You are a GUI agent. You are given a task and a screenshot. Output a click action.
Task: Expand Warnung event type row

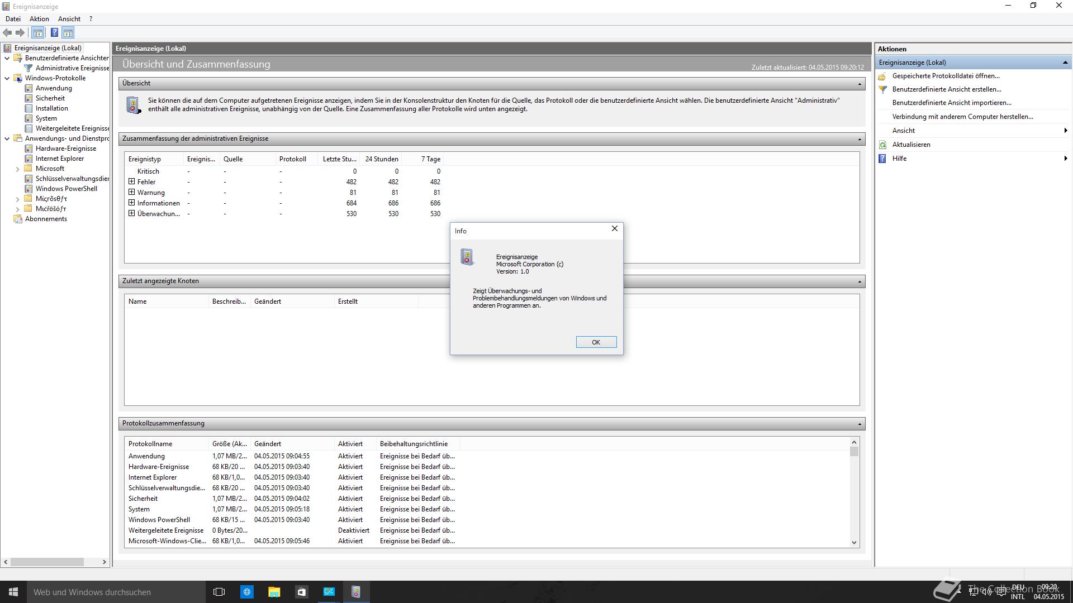coord(132,192)
